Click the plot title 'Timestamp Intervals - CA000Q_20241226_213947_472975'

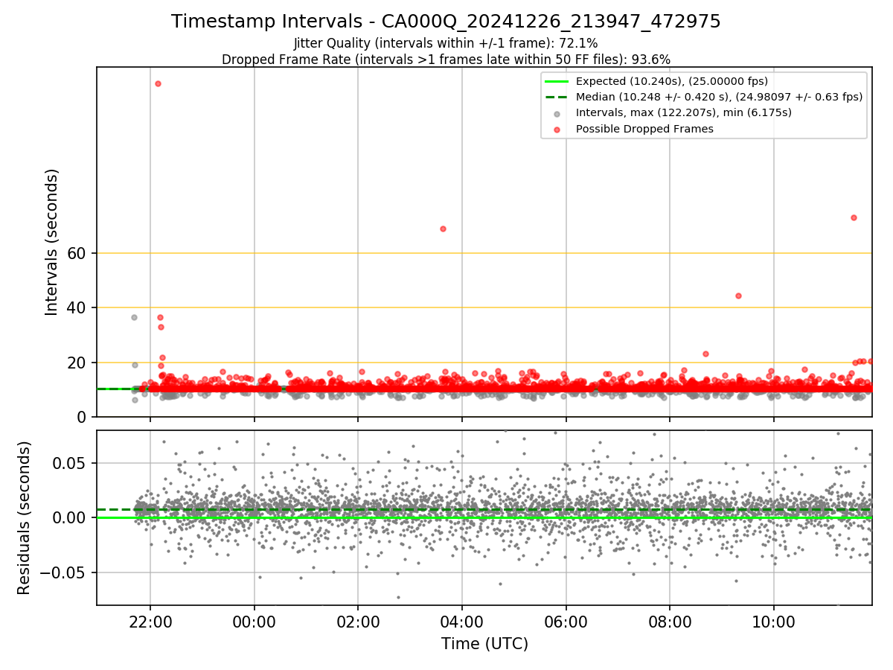[446, 22]
